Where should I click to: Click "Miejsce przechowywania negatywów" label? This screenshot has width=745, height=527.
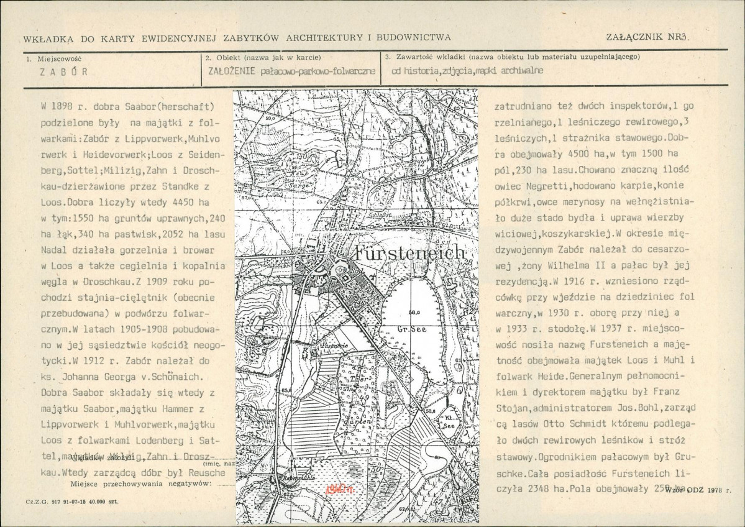tap(142, 482)
